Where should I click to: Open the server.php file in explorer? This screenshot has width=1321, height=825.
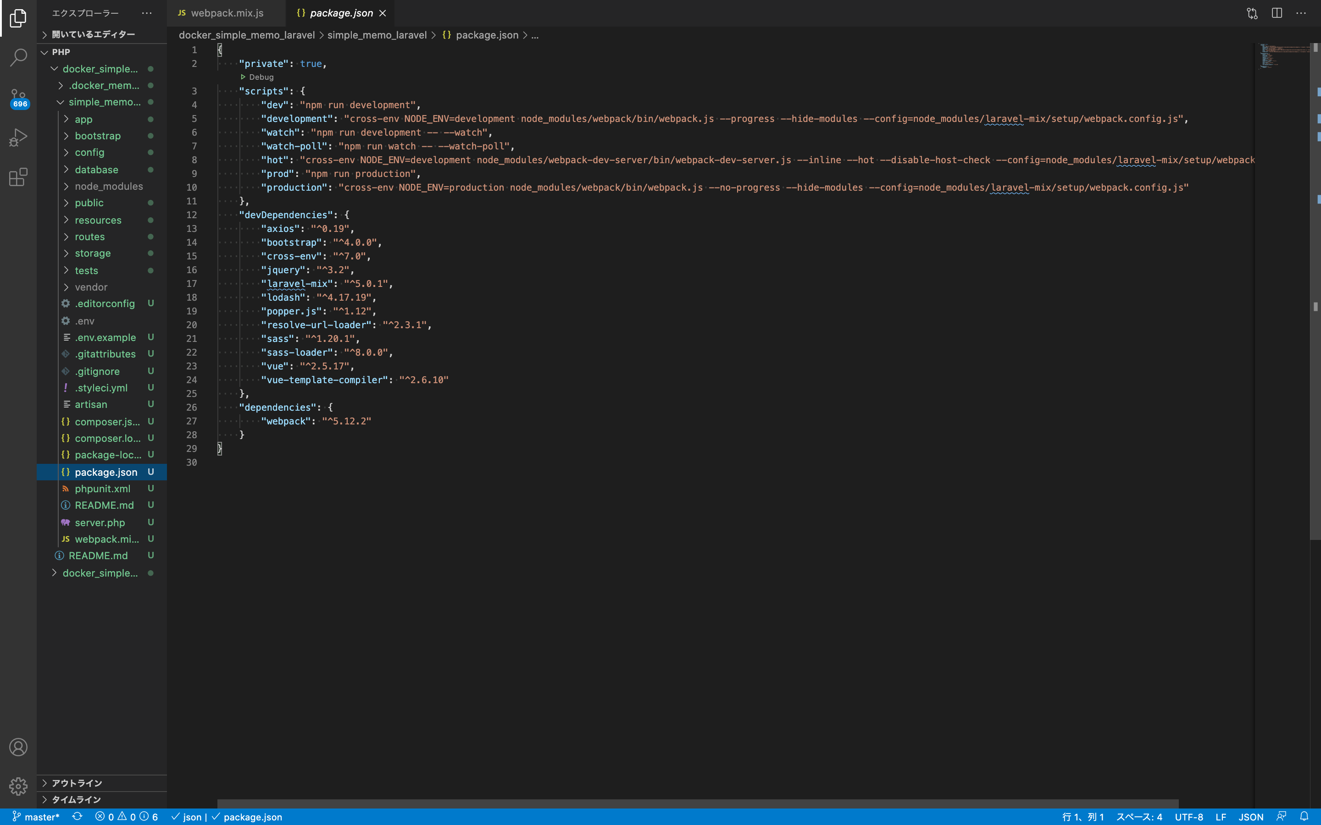[x=100, y=522]
